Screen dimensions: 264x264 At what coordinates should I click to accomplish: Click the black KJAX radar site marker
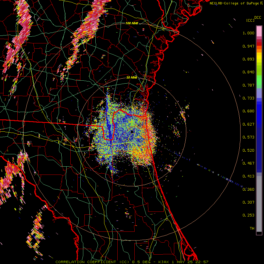pyautogui.click(x=132, y=132)
